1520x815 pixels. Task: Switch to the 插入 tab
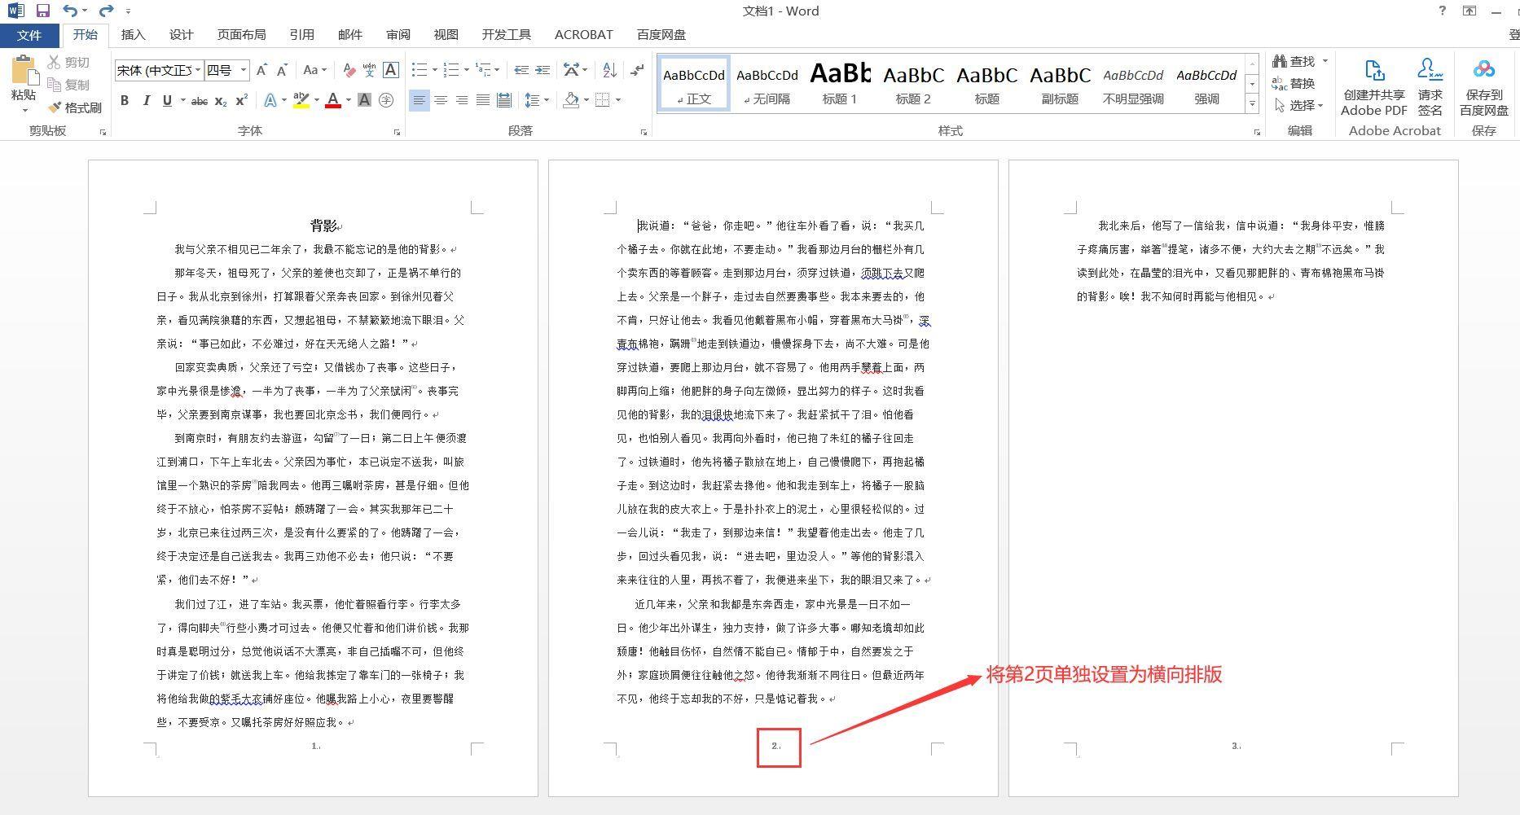(133, 35)
